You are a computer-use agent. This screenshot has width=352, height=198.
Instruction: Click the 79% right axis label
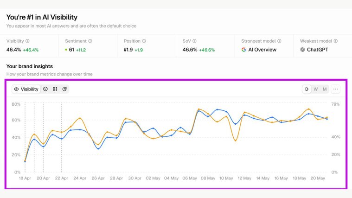click(335, 104)
